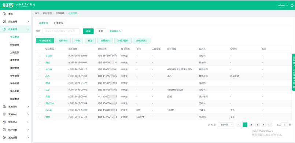Toggle the select-all checkbox in table header
295x143 pixels.
pyautogui.click(x=40, y=49)
